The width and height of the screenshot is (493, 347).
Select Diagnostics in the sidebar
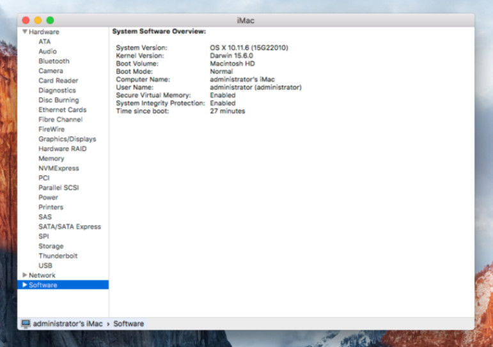[57, 90]
